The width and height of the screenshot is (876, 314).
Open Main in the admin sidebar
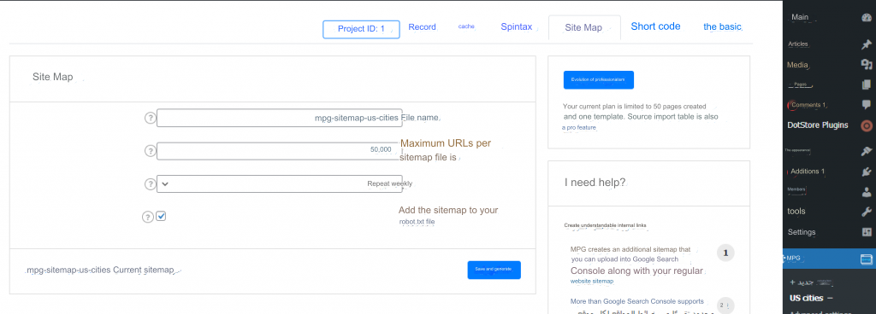[x=800, y=17]
